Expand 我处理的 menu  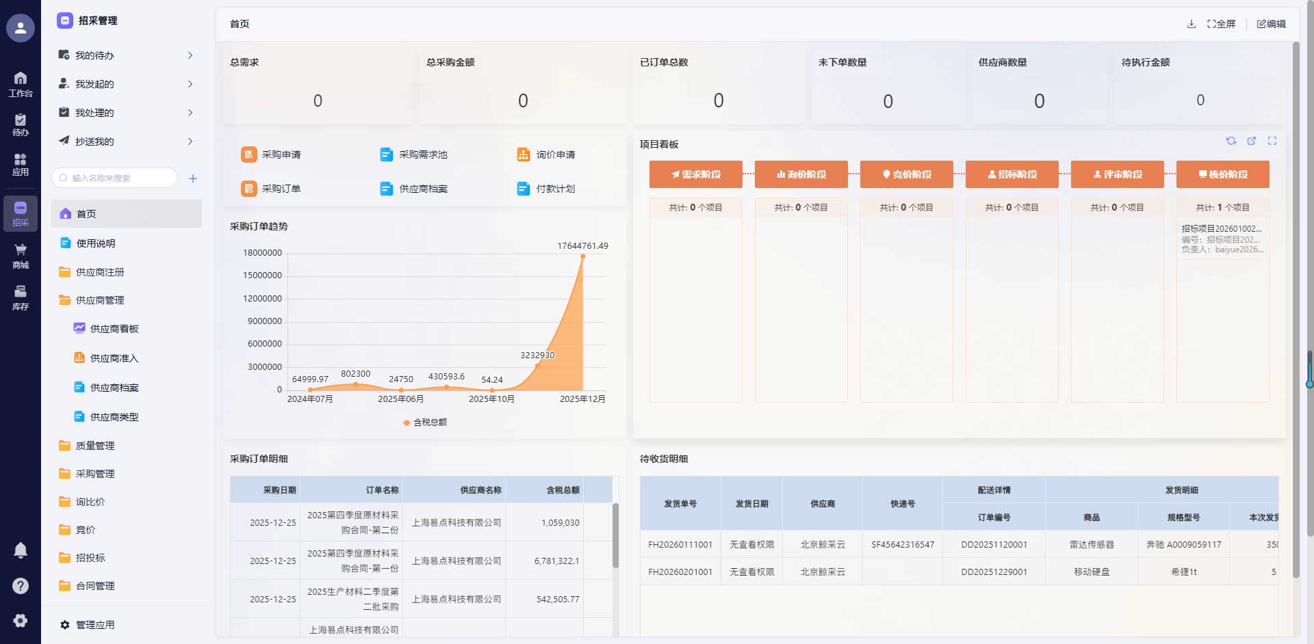(x=127, y=113)
